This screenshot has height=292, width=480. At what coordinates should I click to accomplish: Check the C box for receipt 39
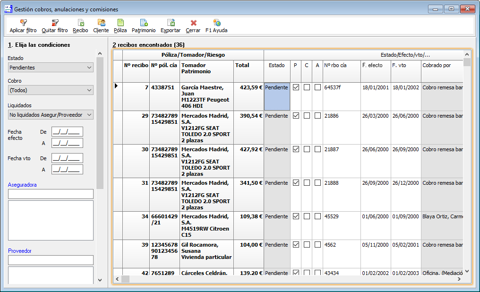pos(307,245)
